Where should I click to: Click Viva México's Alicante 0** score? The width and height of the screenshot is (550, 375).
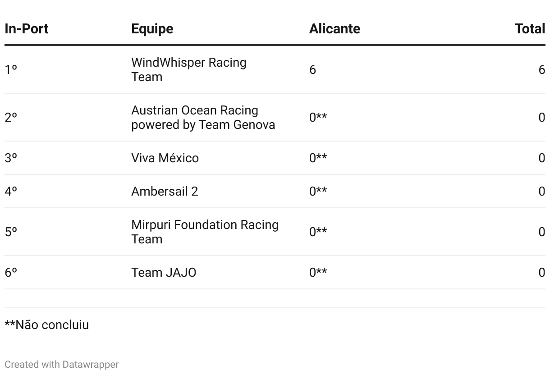[x=318, y=158]
